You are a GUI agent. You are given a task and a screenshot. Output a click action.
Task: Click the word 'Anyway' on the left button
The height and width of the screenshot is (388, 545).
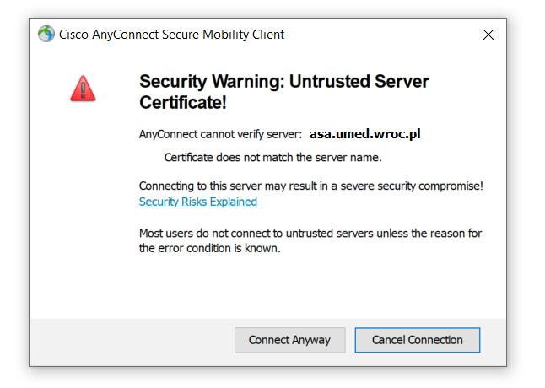point(311,340)
